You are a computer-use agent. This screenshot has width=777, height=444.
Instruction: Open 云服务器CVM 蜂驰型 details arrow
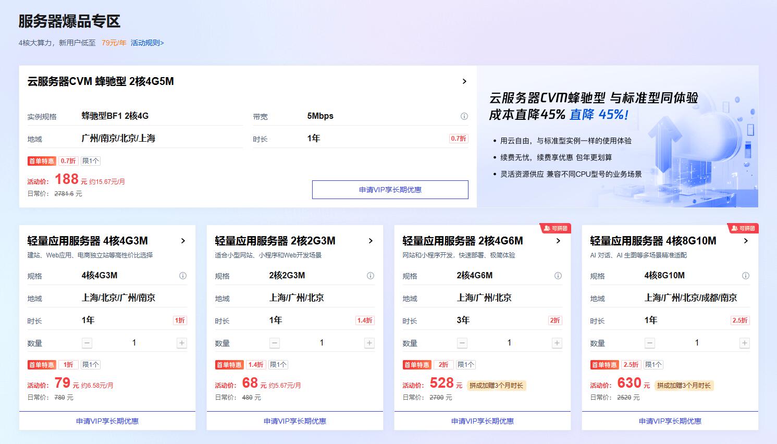click(x=464, y=81)
